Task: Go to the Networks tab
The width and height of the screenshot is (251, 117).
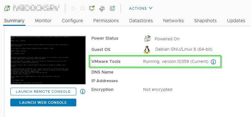Action: (173, 21)
